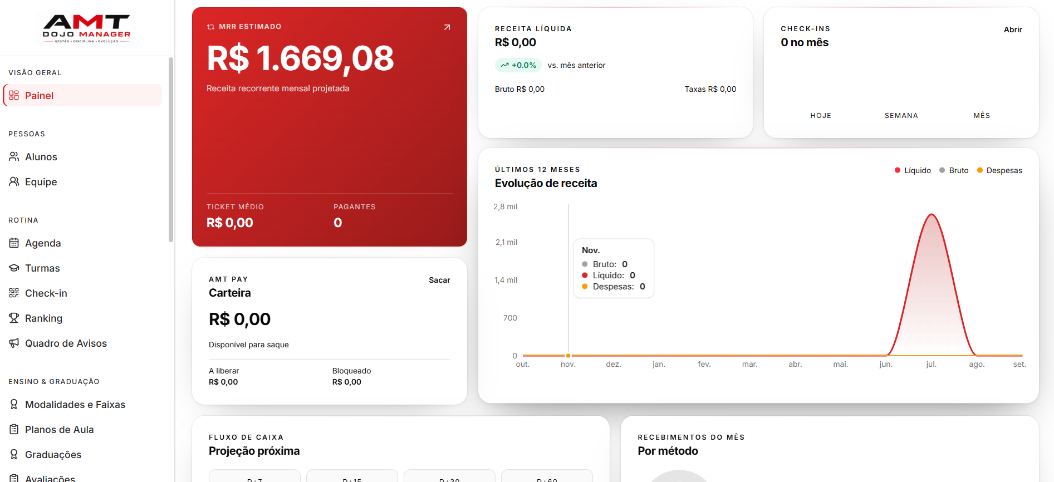Open MRR details with the arrow icon
Screen dimensions: 1054x482
tap(447, 27)
